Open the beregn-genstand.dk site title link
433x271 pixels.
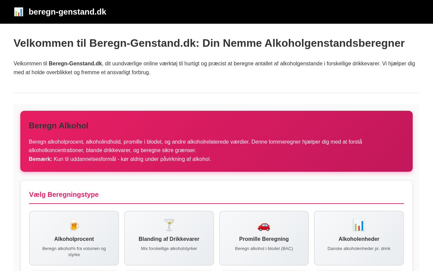click(x=67, y=12)
